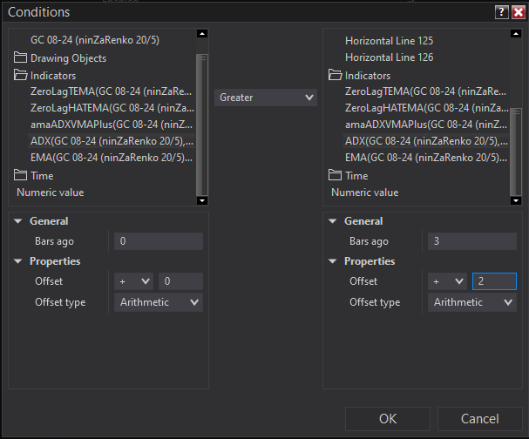Click the help question mark icon

coord(501,12)
